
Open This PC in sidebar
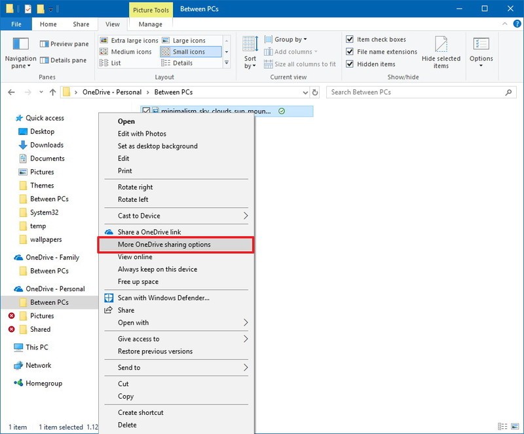pos(31,347)
